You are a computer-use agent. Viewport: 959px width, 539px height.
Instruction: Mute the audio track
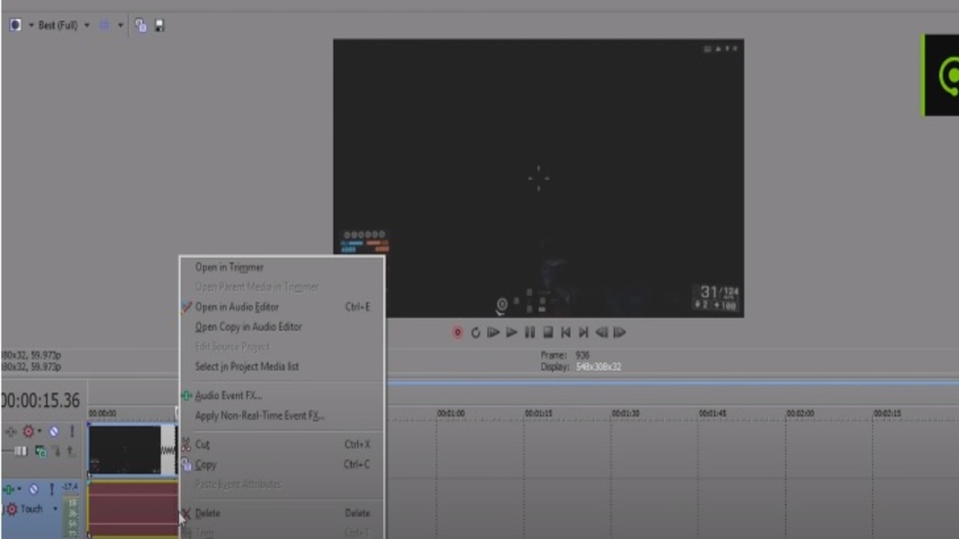click(34, 489)
